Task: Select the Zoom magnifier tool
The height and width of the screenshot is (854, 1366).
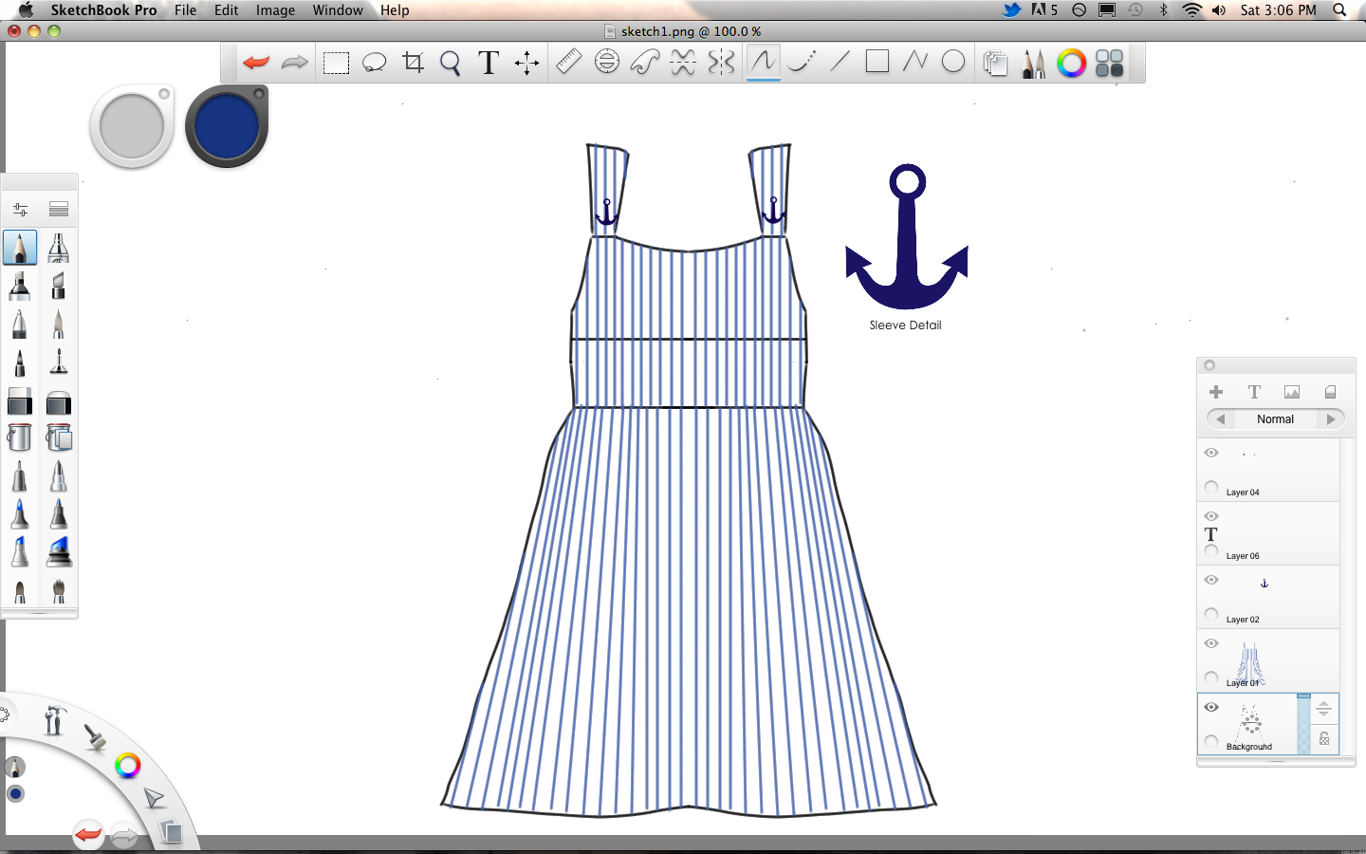Action: [451, 64]
